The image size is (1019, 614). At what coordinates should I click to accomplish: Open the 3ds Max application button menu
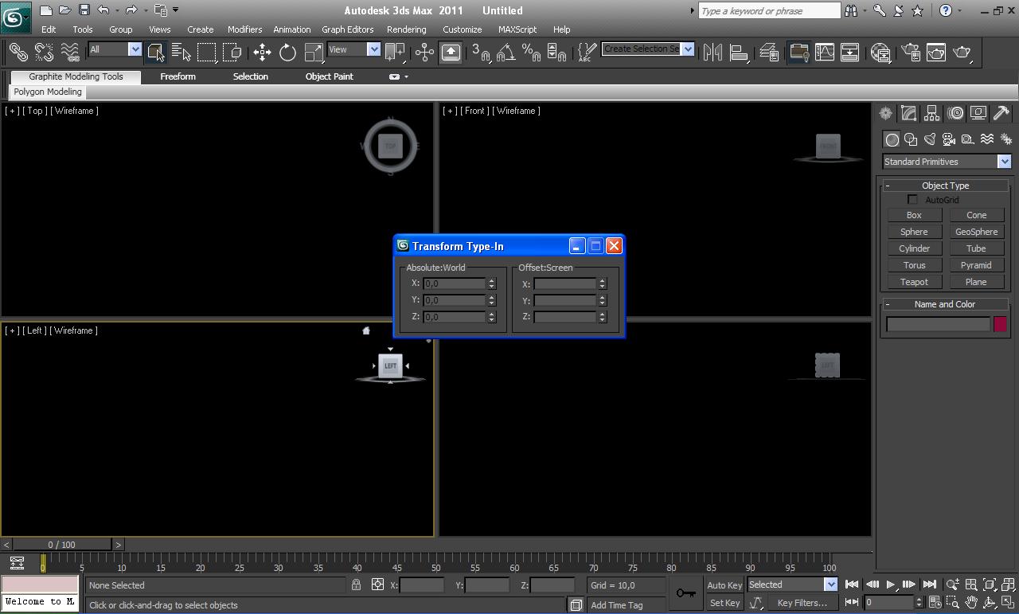[x=15, y=18]
